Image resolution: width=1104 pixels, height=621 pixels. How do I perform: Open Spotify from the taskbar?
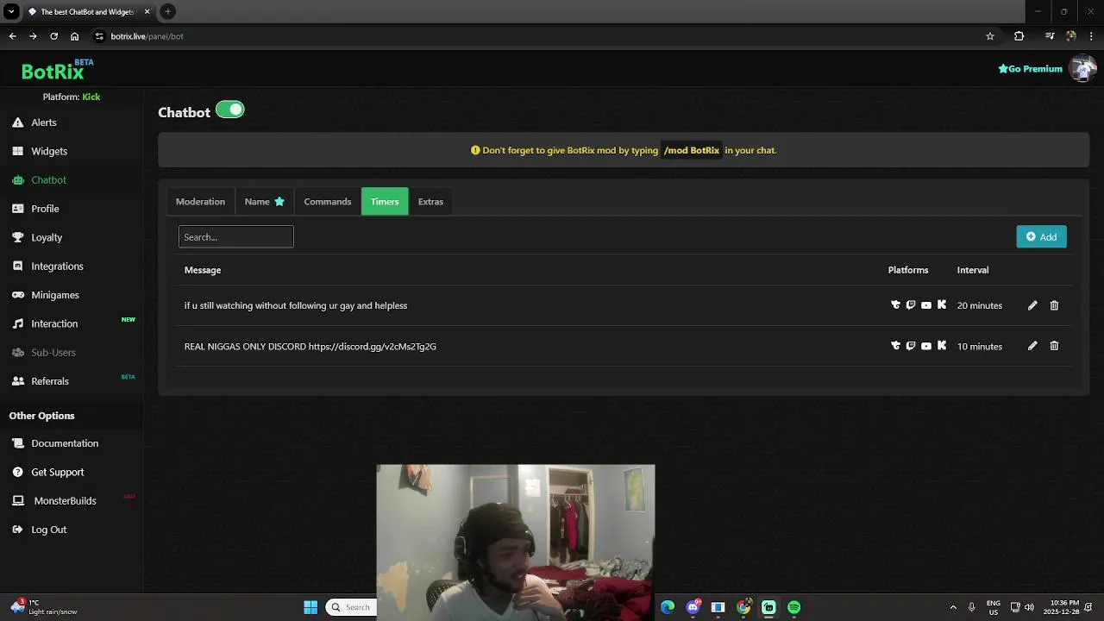(793, 607)
